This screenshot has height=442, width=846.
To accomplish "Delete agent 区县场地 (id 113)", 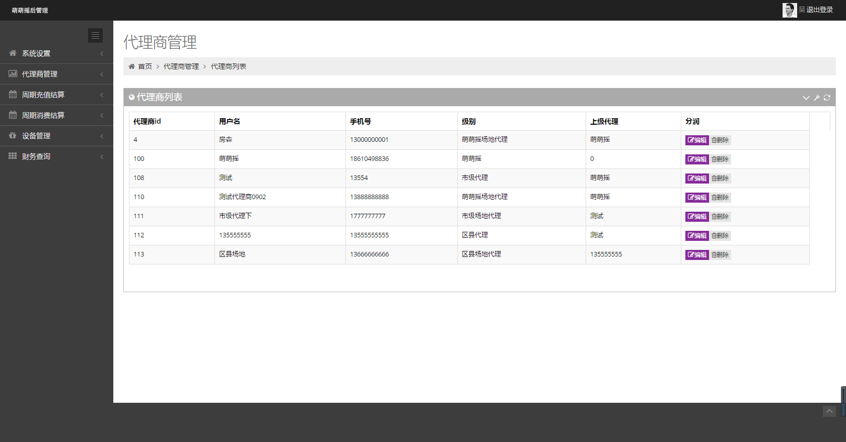I will [x=720, y=255].
